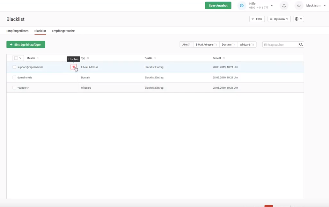The image size is (329, 207).
Task: Open the Empfängersuche tab
Action: coord(63,31)
